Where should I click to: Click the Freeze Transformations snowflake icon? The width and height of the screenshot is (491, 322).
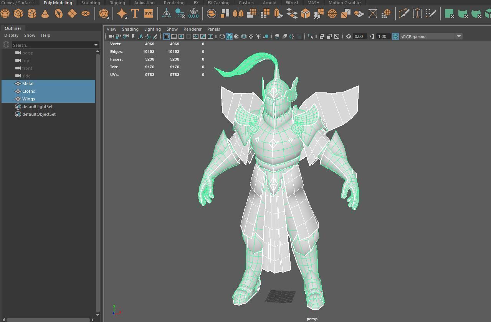pyautogui.click(x=193, y=13)
